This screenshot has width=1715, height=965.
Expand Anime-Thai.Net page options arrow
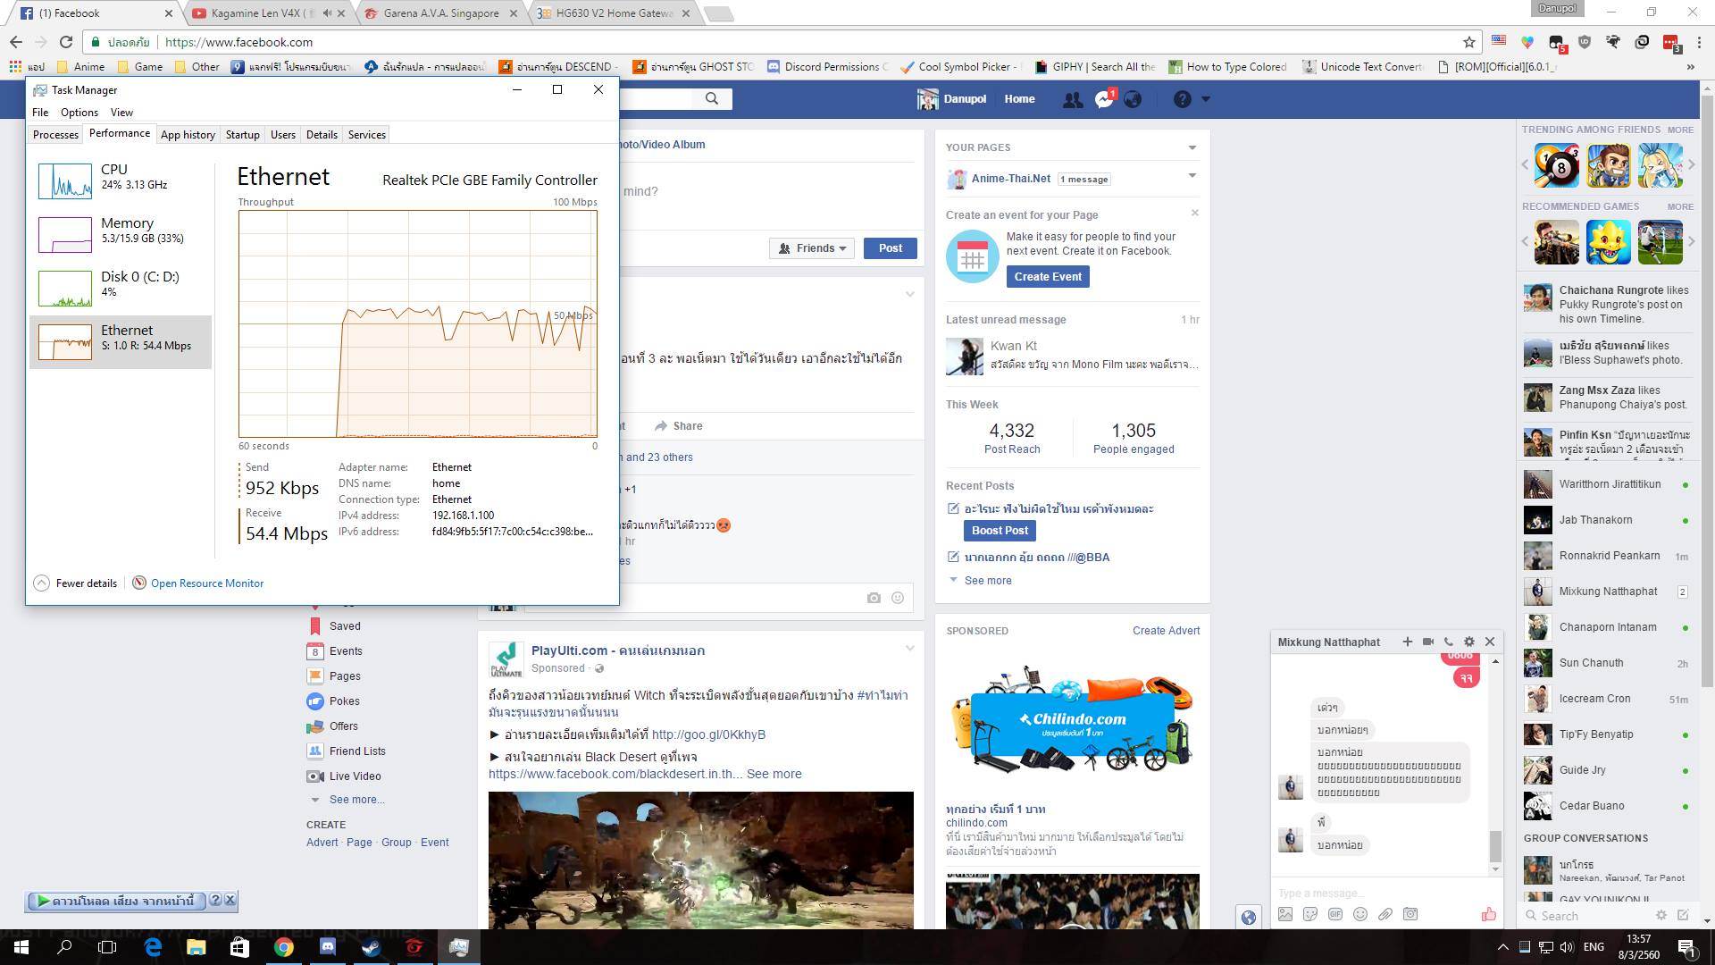(1192, 176)
